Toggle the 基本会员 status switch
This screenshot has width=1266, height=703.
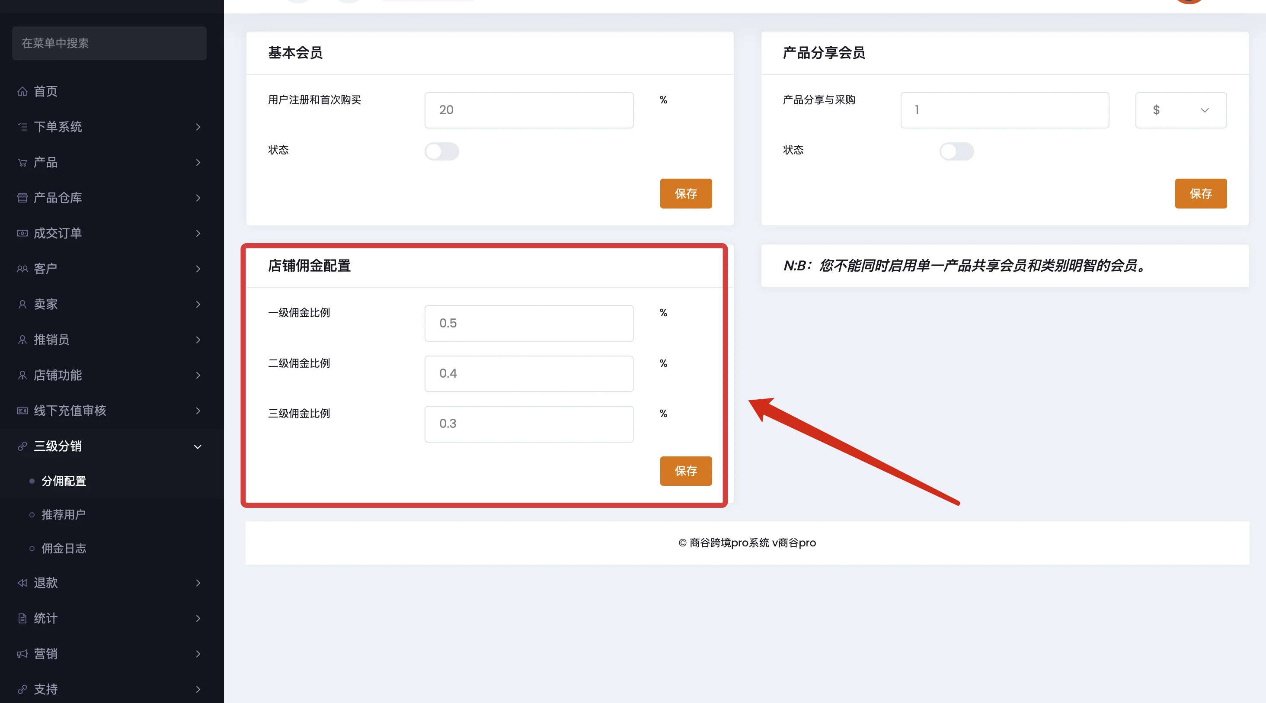click(x=441, y=151)
